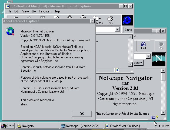Expand the Internet Explorer address dropdown

pyautogui.click(x=117, y=29)
